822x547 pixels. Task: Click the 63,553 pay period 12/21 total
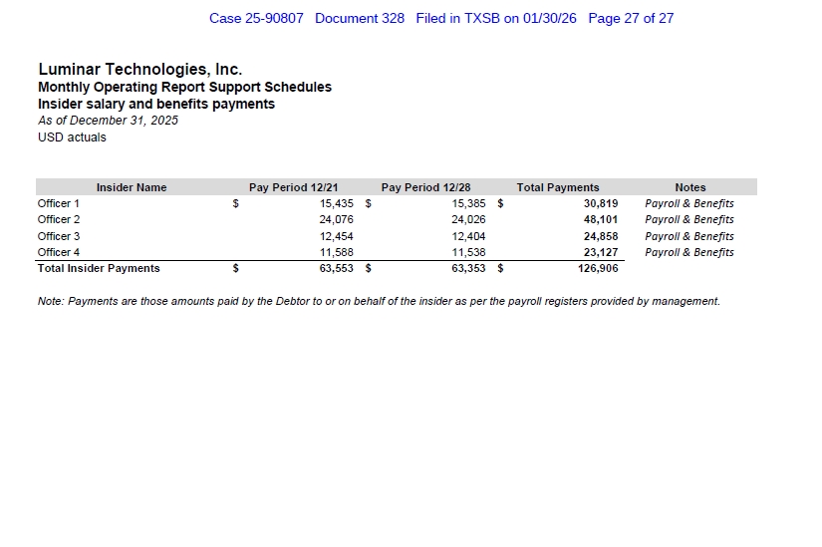tap(337, 268)
